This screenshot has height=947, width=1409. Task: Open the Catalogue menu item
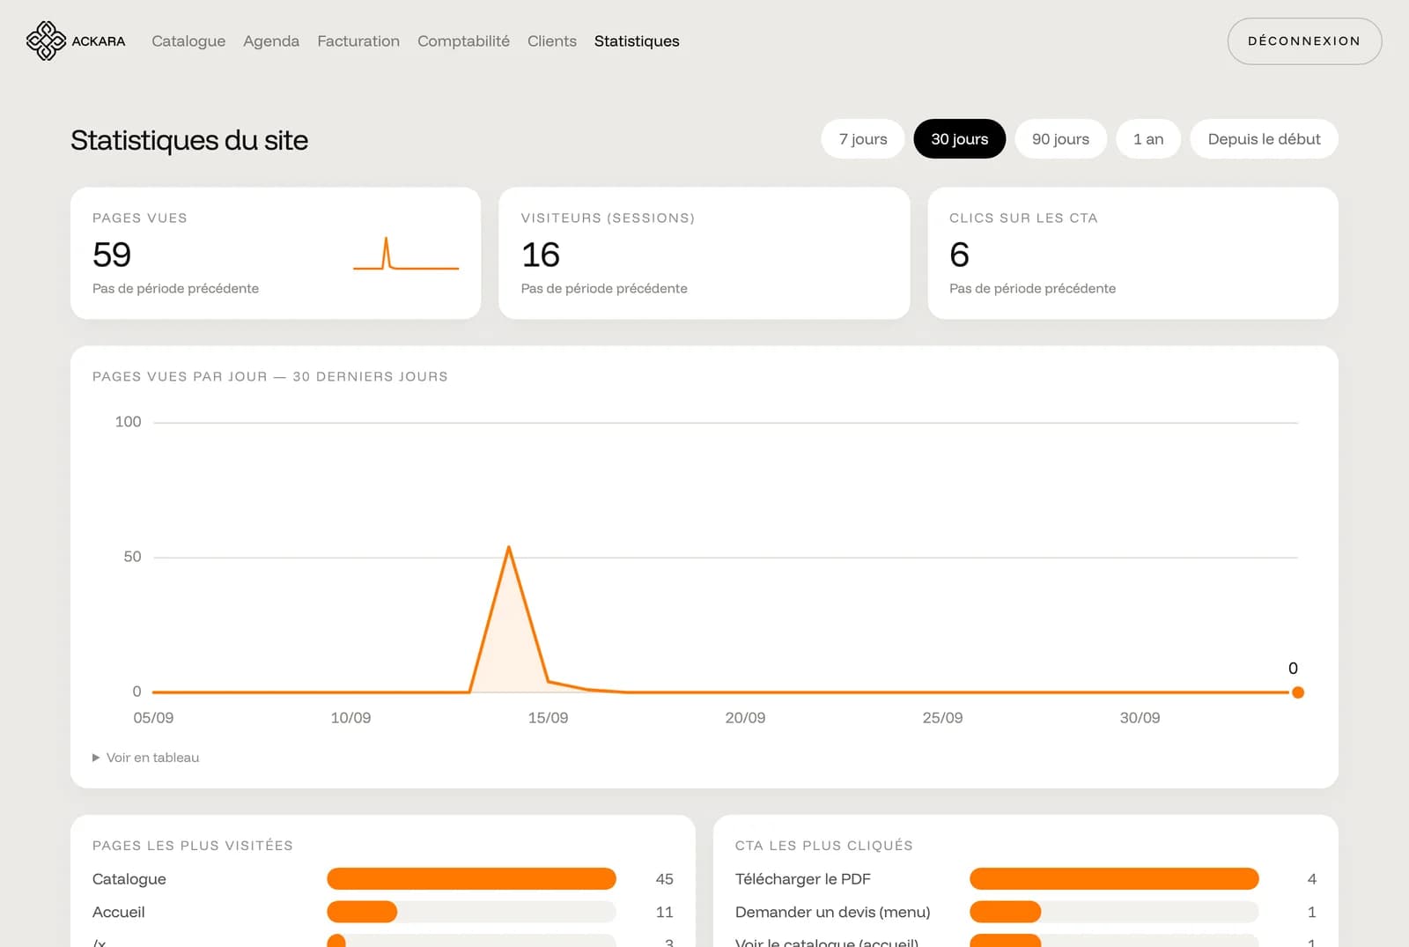tap(188, 41)
